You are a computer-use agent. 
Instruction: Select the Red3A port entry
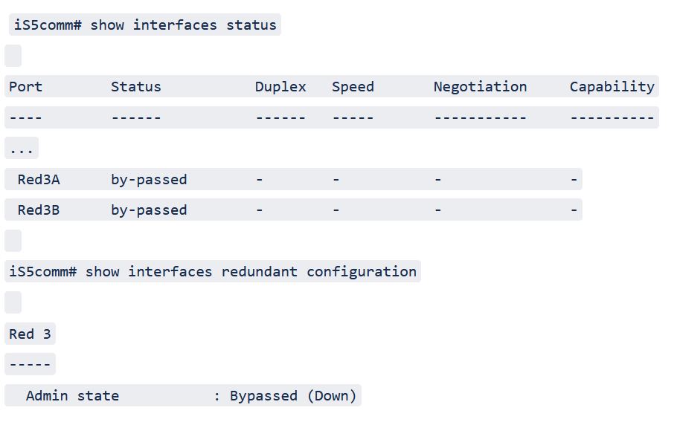pyautogui.click(x=39, y=179)
